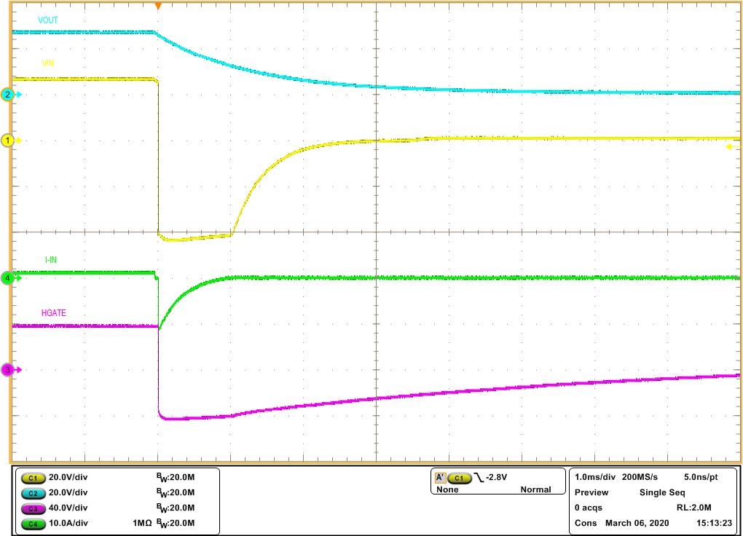Click channel 4 ground reference marker
743x536 pixels.
[x=9, y=277]
